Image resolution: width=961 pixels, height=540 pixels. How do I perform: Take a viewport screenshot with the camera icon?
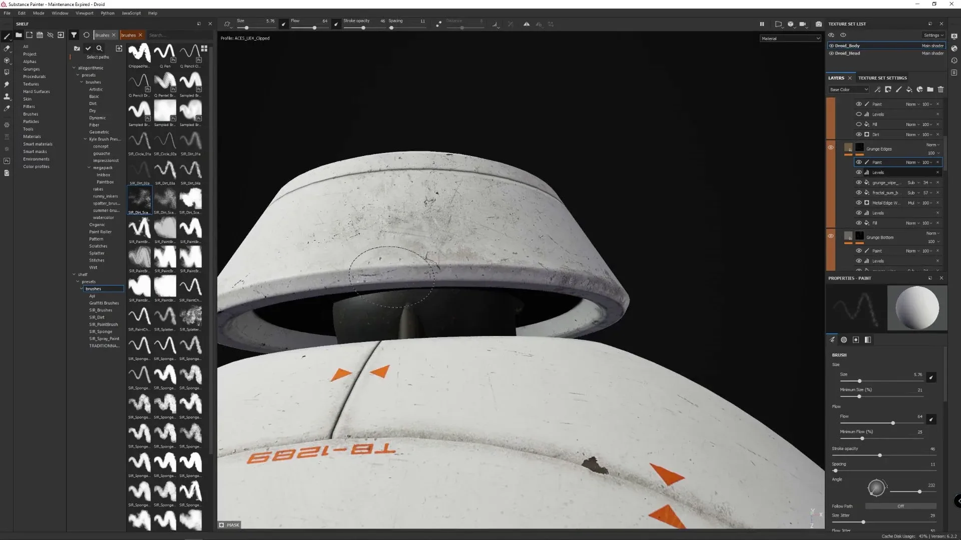pos(818,24)
